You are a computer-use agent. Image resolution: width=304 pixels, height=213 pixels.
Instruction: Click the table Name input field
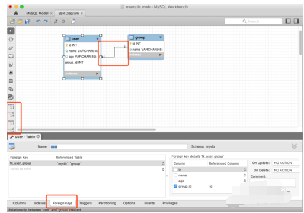click(119, 146)
